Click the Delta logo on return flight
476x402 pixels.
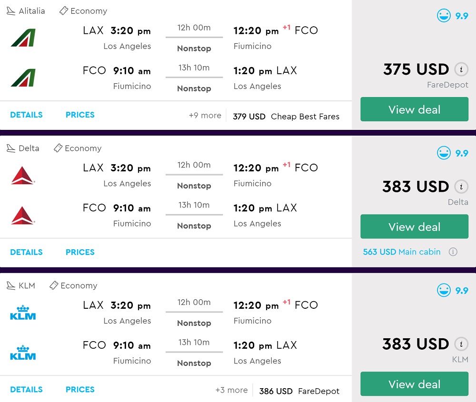click(23, 216)
